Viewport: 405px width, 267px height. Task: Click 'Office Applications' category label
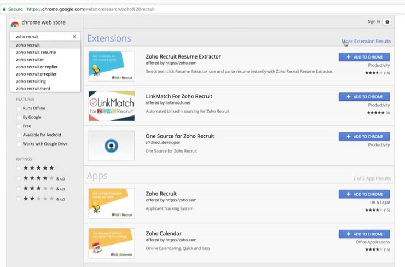373,242
